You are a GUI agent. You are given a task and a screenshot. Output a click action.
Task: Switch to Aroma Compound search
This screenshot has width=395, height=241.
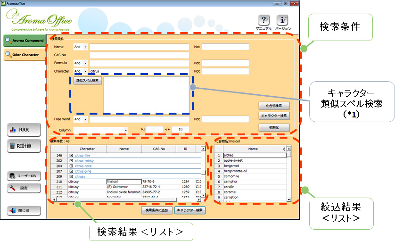(x=25, y=41)
